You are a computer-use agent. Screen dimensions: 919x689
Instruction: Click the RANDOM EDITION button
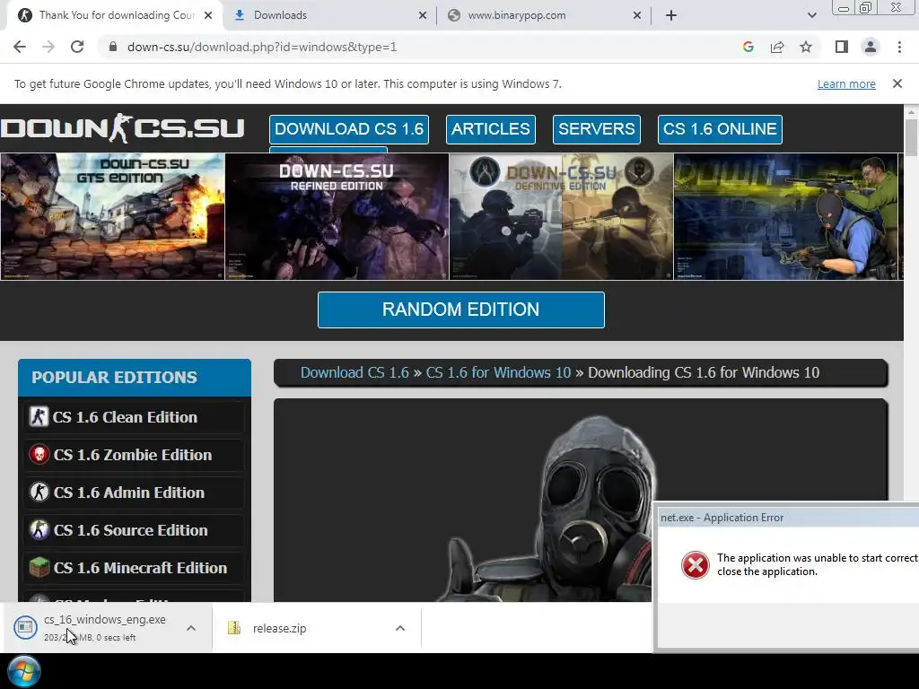460,310
